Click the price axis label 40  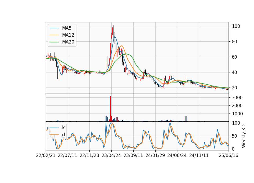[x=235, y=72]
